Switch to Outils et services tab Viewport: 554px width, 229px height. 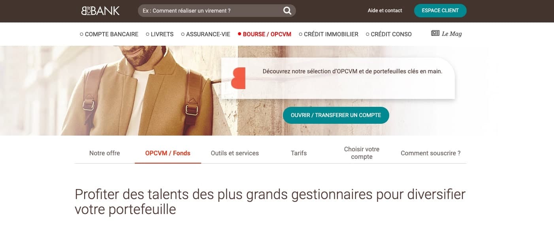[235, 153]
